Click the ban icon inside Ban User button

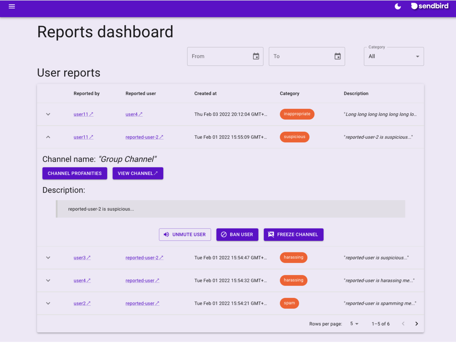(x=223, y=234)
